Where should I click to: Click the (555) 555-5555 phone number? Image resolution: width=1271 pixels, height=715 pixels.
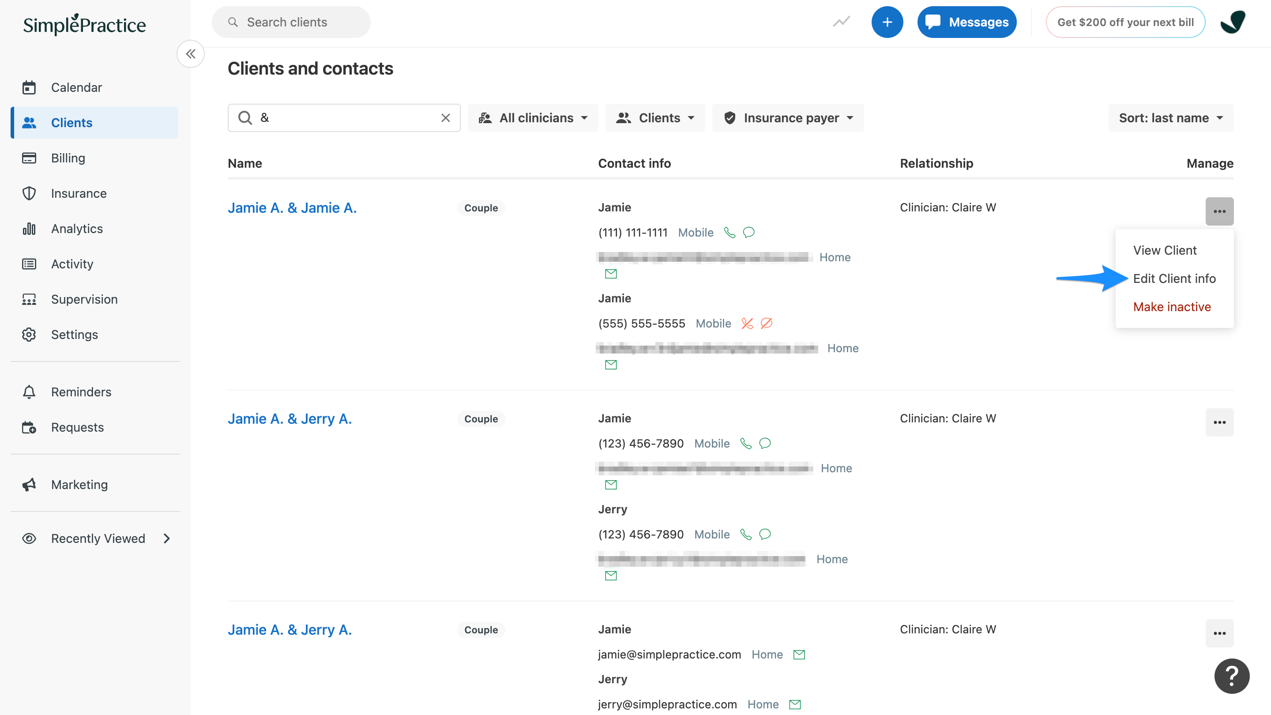(641, 324)
